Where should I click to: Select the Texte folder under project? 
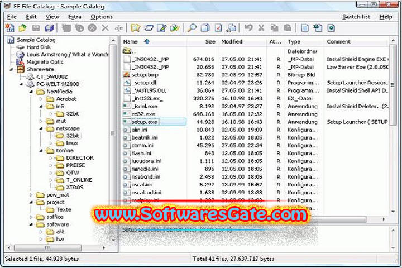pyautogui.click(x=64, y=209)
